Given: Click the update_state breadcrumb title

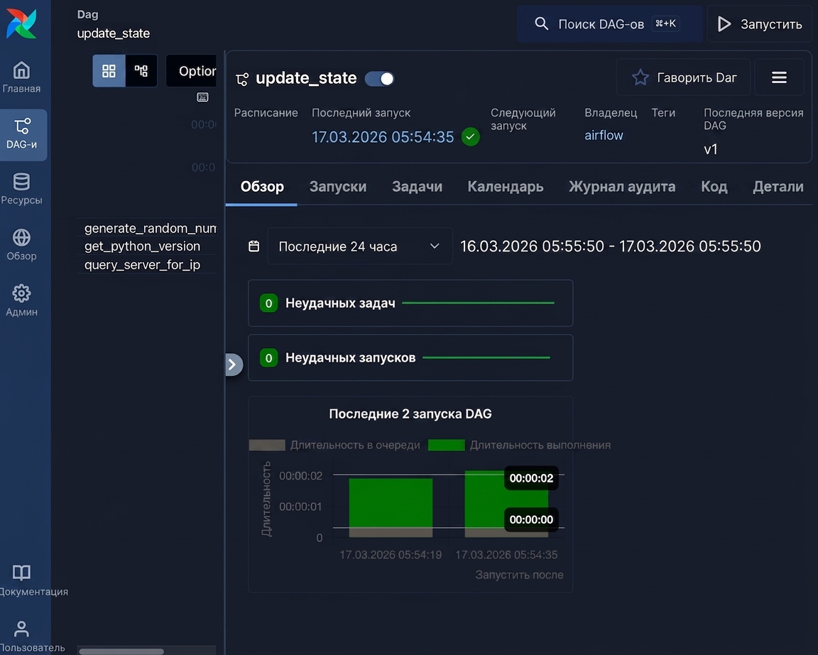Looking at the screenshot, I should (x=114, y=33).
